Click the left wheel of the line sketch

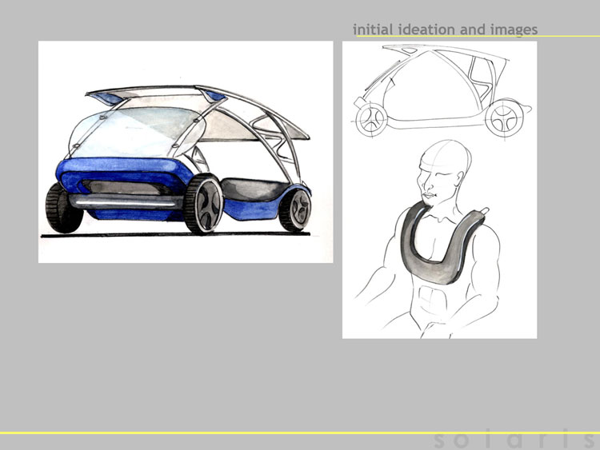click(x=372, y=120)
